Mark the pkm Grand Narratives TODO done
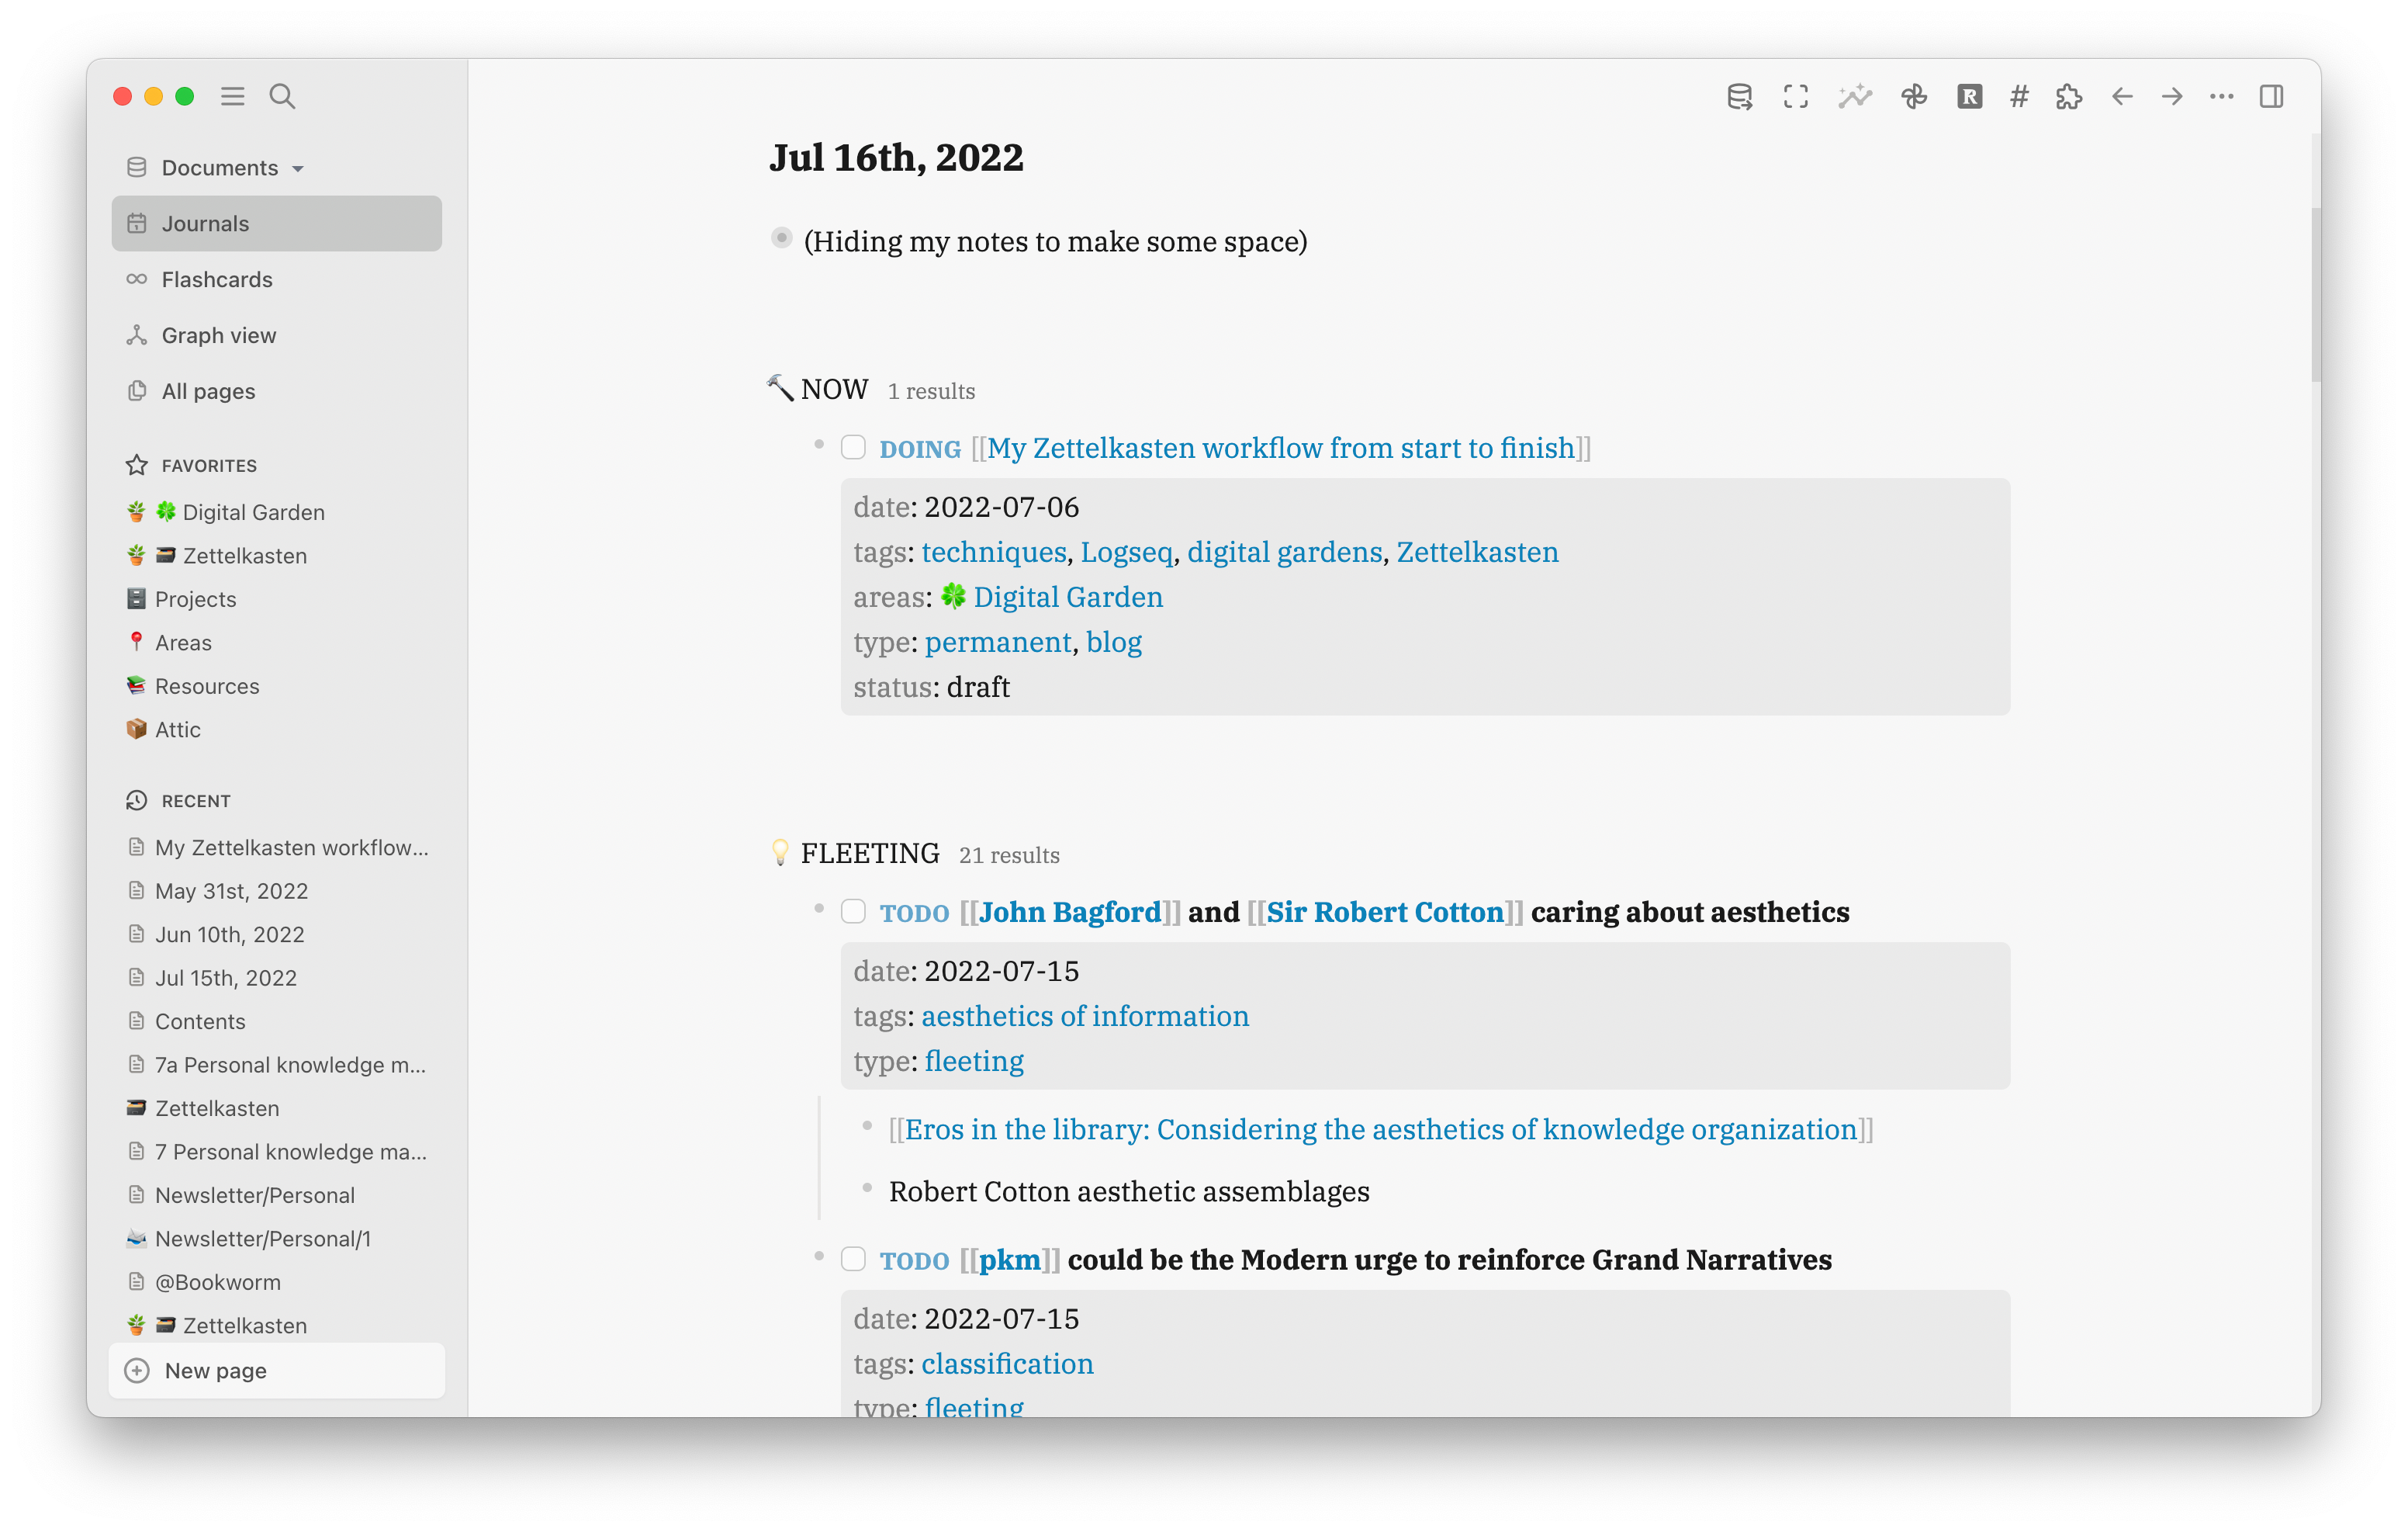The image size is (2408, 1532). pos(853,1259)
